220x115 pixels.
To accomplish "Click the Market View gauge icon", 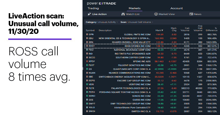I will coord(156,14).
